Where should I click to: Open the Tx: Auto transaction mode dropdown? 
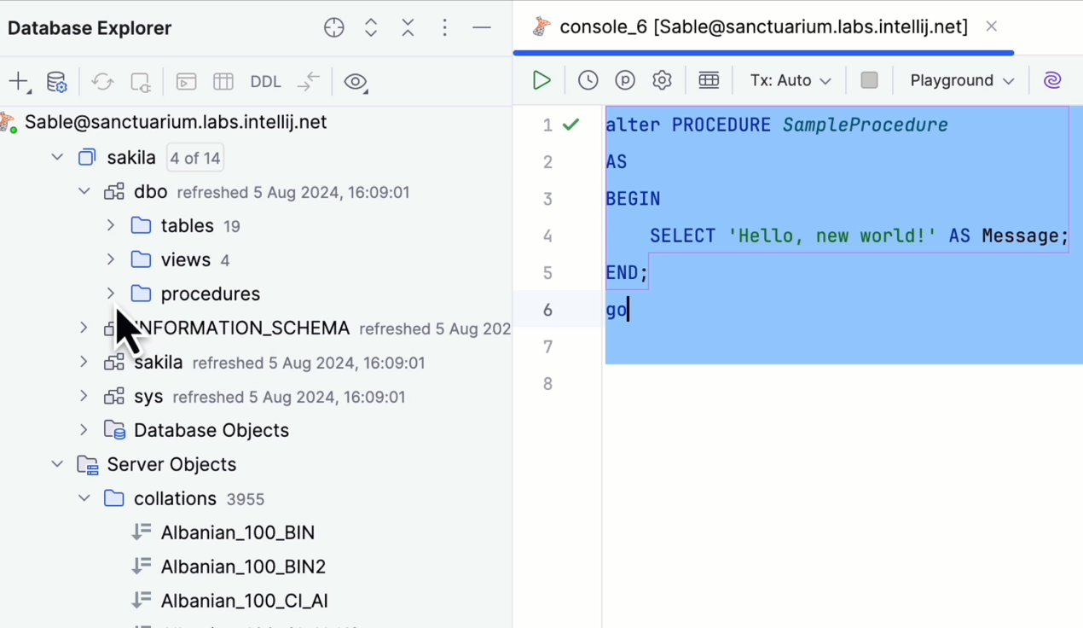(x=791, y=80)
